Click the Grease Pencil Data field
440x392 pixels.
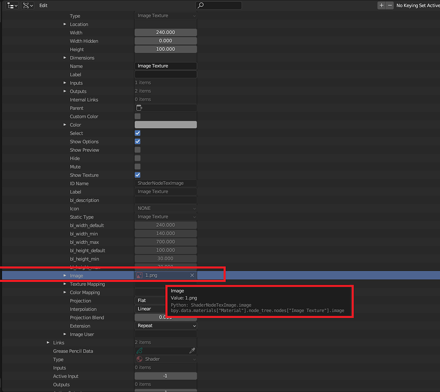pos(166,351)
